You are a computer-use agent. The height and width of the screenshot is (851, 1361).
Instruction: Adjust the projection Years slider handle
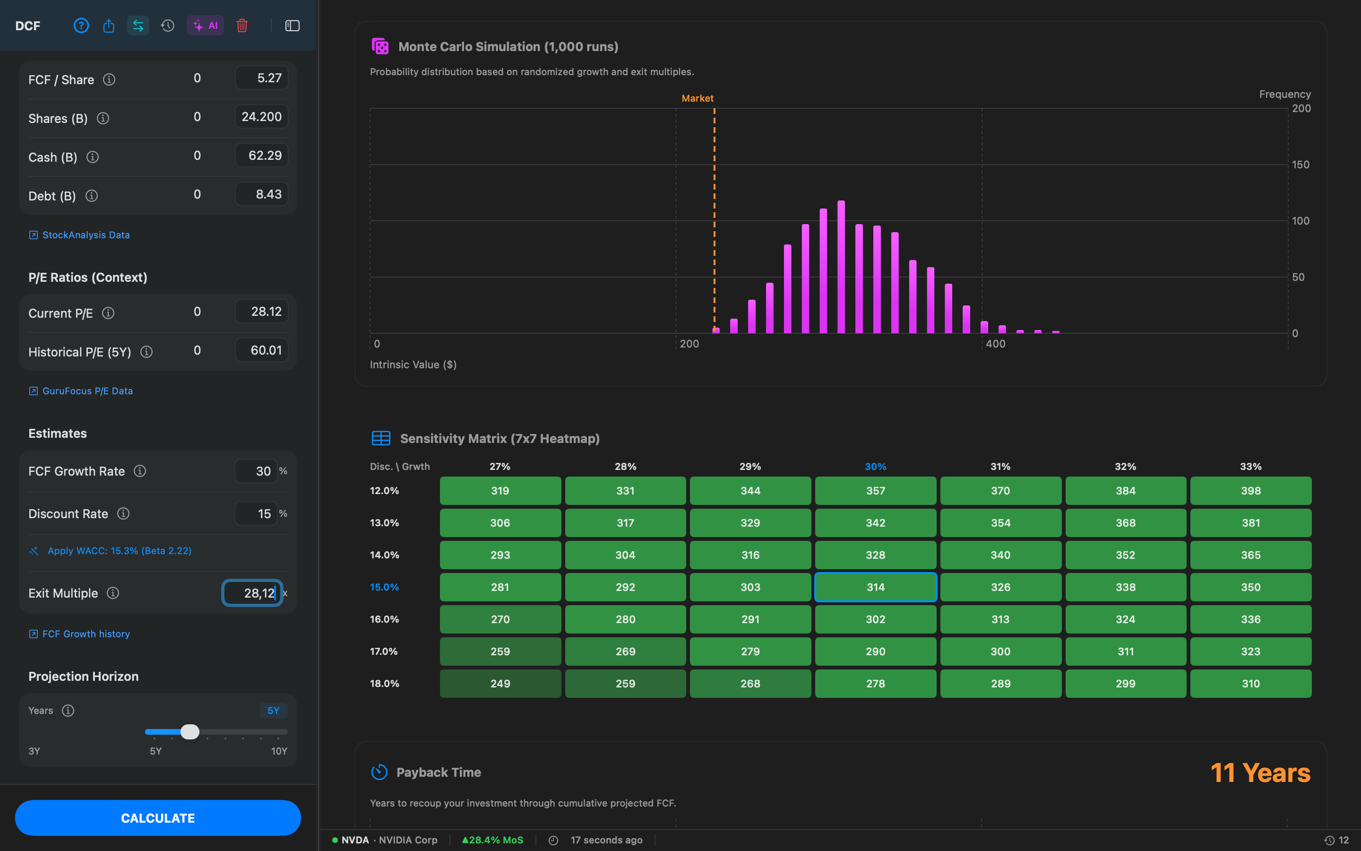pos(190,732)
